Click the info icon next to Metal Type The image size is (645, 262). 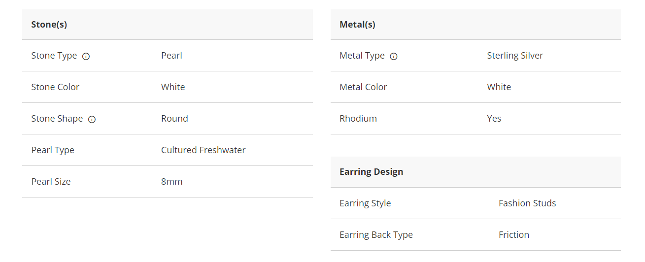pyautogui.click(x=393, y=56)
